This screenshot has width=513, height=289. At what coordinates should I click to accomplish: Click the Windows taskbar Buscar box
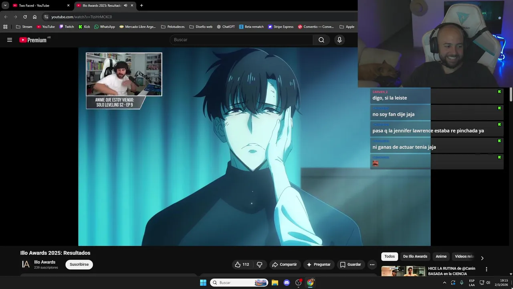point(239,283)
